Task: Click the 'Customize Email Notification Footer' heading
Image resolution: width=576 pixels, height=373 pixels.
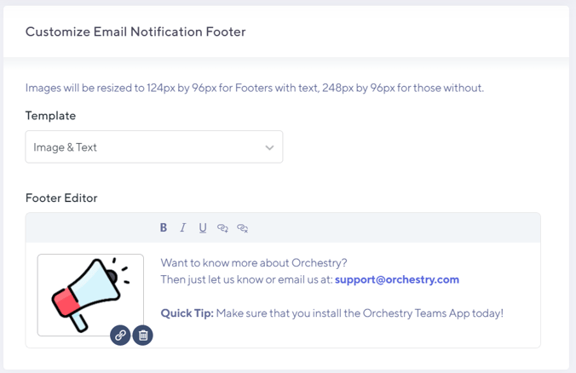Action: click(135, 32)
